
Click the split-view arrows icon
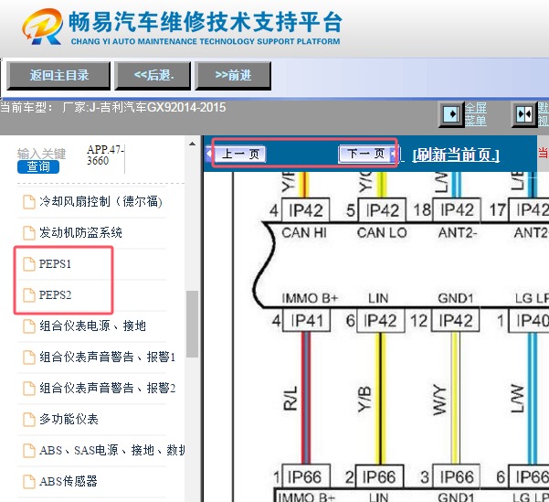[x=524, y=114]
